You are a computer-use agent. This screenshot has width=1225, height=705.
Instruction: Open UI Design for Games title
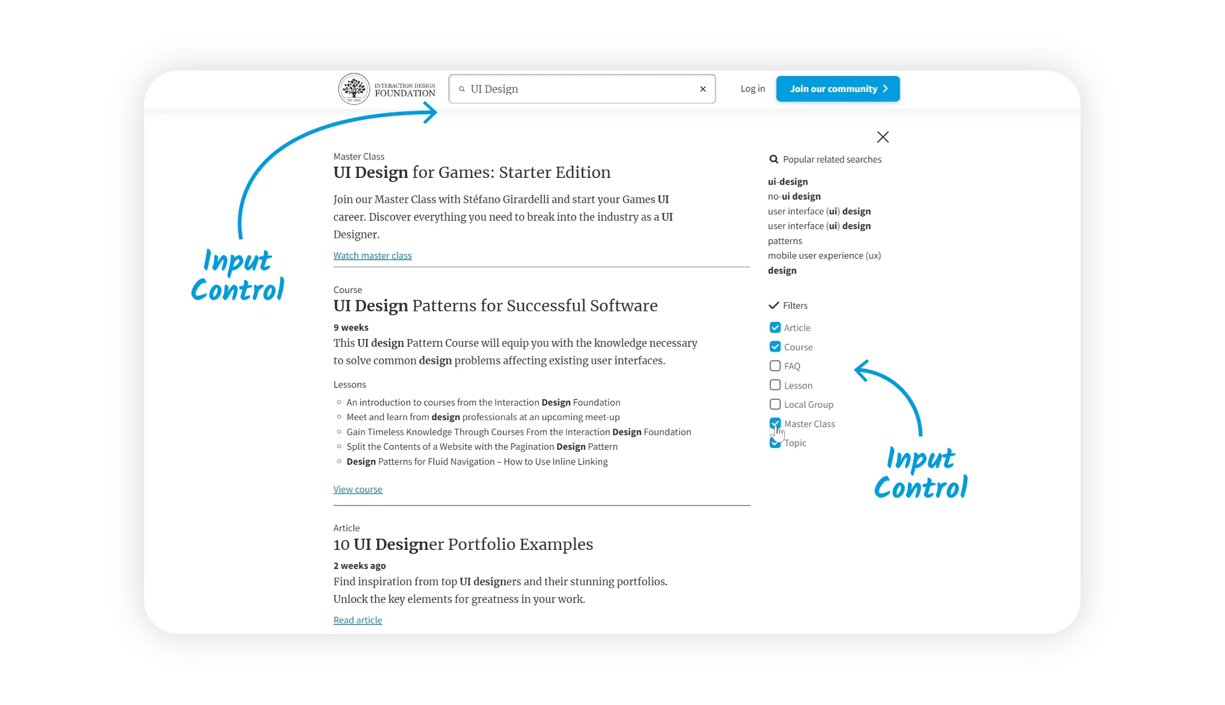[471, 172]
